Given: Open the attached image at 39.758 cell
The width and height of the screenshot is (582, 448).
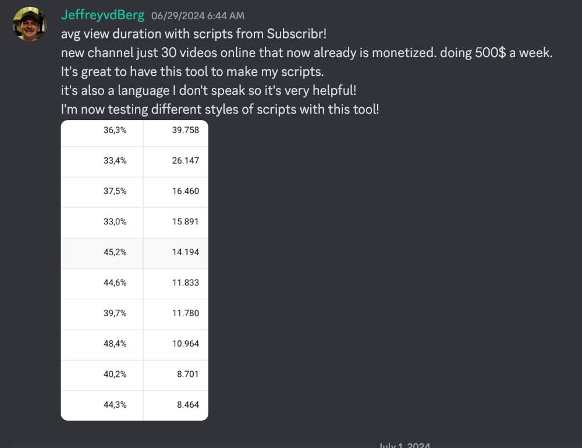Looking at the screenshot, I should coord(185,130).
